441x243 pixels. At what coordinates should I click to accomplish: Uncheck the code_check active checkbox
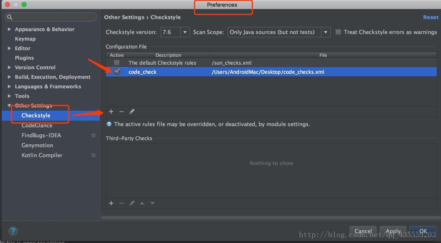(117, 72)
